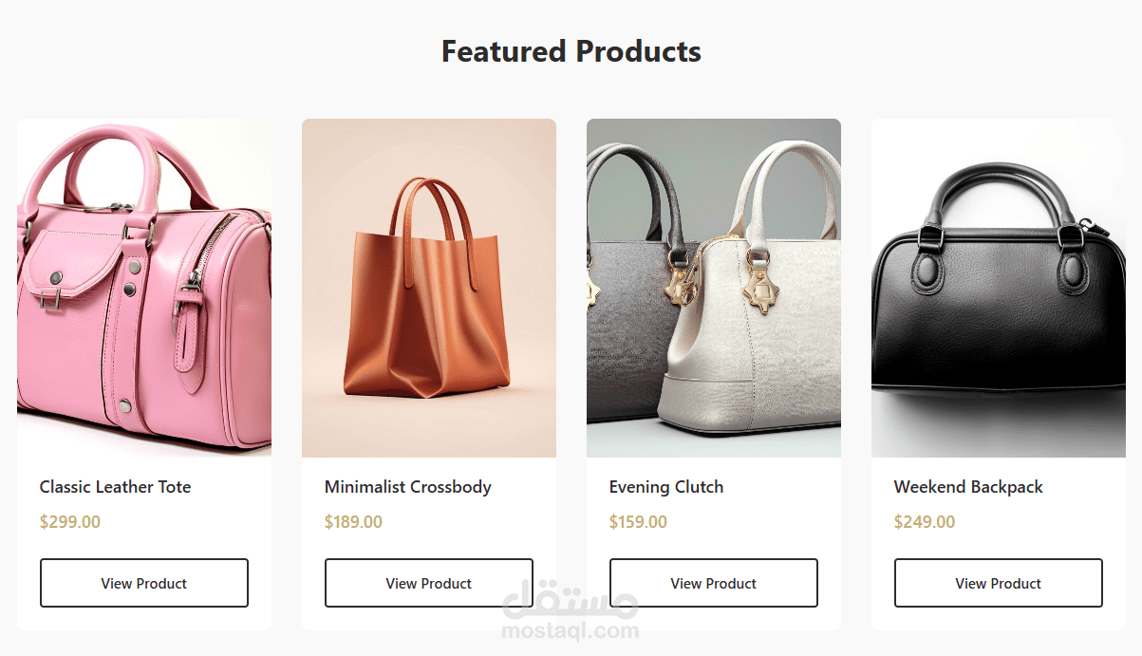
Task: Click the $159.00 price label
Action: pyautogui.click(x=639, y=522)
